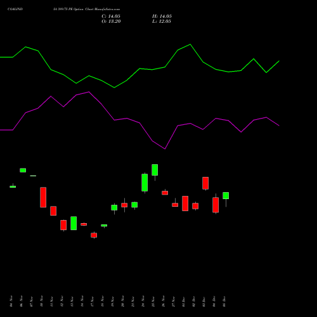
Task: Select the close value C: 14.05
Action: (x=111, y=16)
